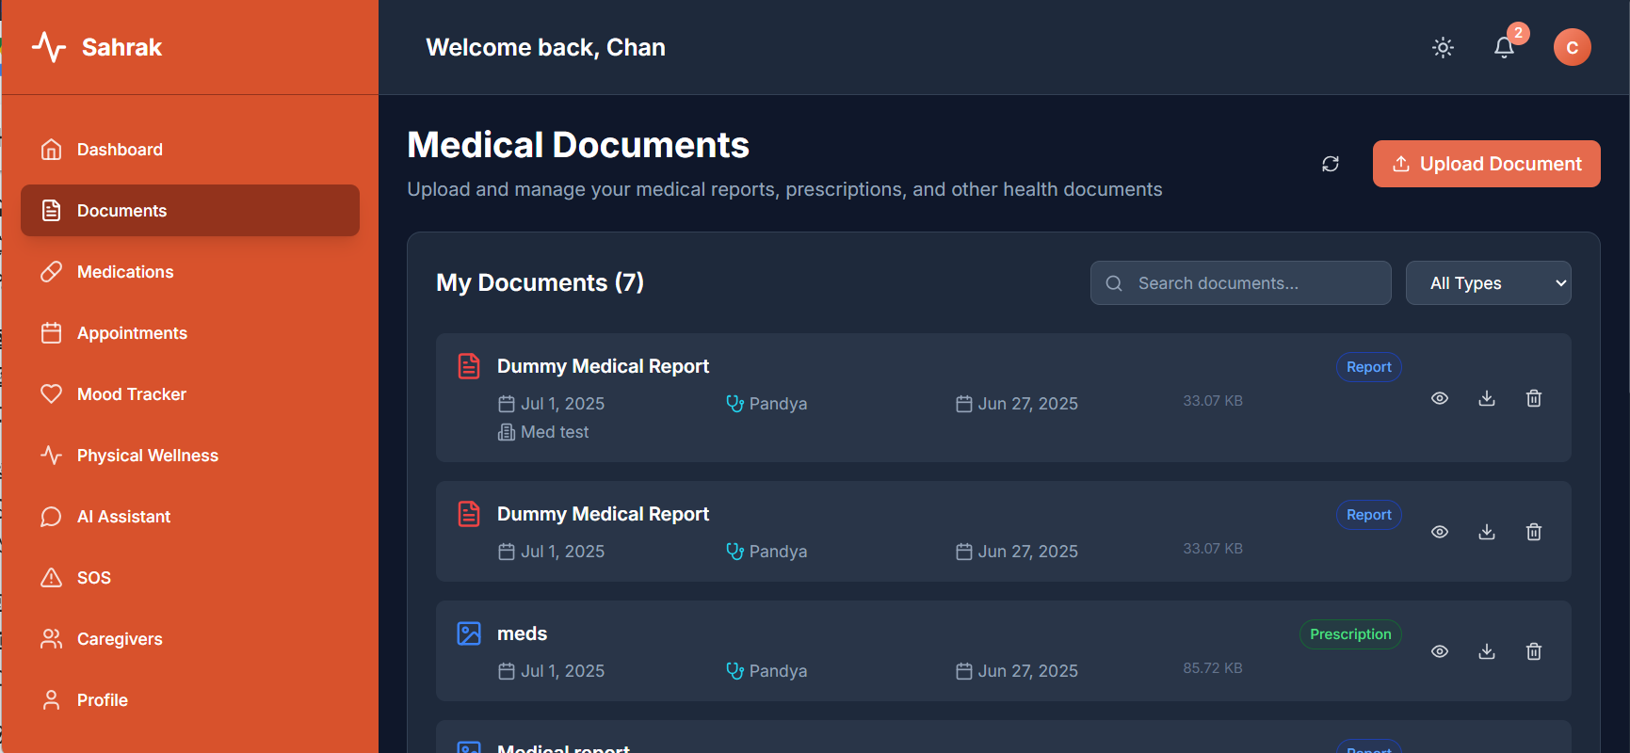
Task: View the meds document eye icon
Action: (x=1439, y=651)
